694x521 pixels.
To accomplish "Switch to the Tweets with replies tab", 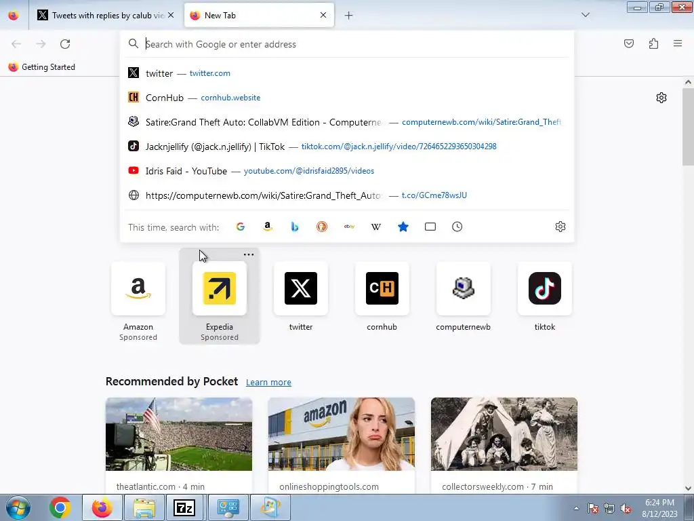I will [105, 15].
